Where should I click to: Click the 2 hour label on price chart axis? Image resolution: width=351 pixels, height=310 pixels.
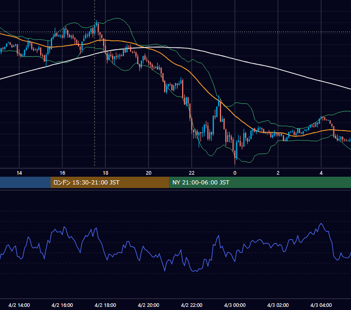(x=278, y=173)
